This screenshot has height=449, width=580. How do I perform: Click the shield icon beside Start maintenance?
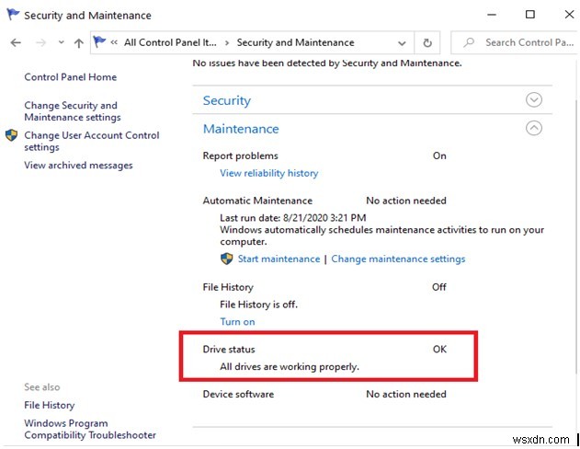[226, 259]
